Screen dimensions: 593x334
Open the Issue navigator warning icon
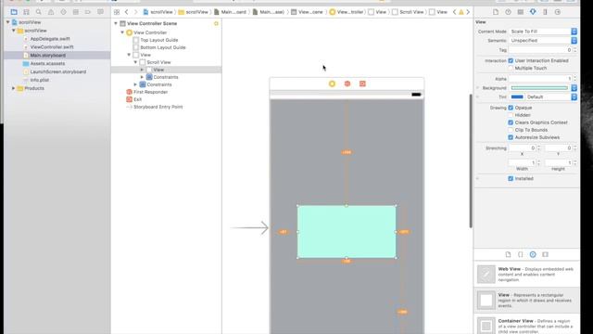51,12
